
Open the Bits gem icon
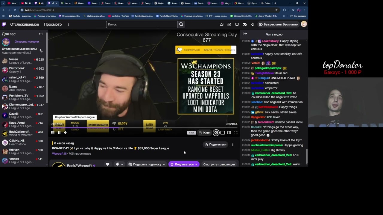(253, 24)
